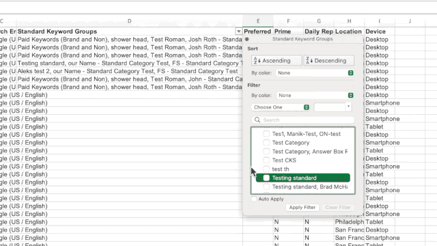
Task: Select the Prime header cell
Action: 288,31
